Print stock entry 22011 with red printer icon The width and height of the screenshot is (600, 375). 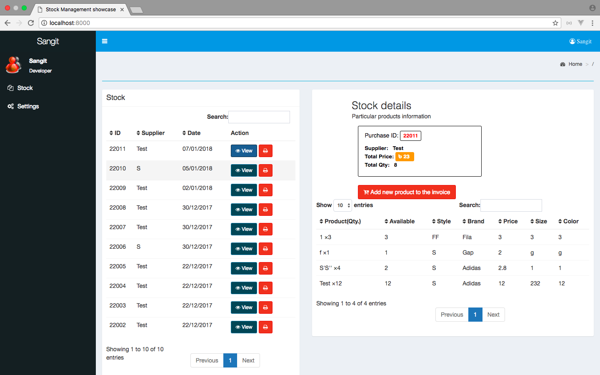pyautogui.click(x=265, y=151)
